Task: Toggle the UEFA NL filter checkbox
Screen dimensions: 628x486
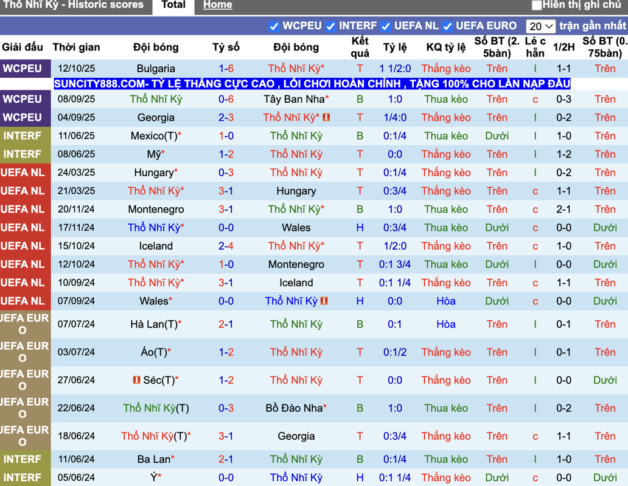Action: point(386,26)
